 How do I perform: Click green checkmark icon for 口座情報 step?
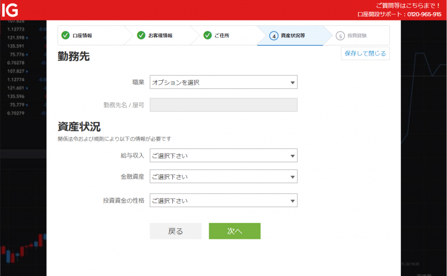[65, 35]
